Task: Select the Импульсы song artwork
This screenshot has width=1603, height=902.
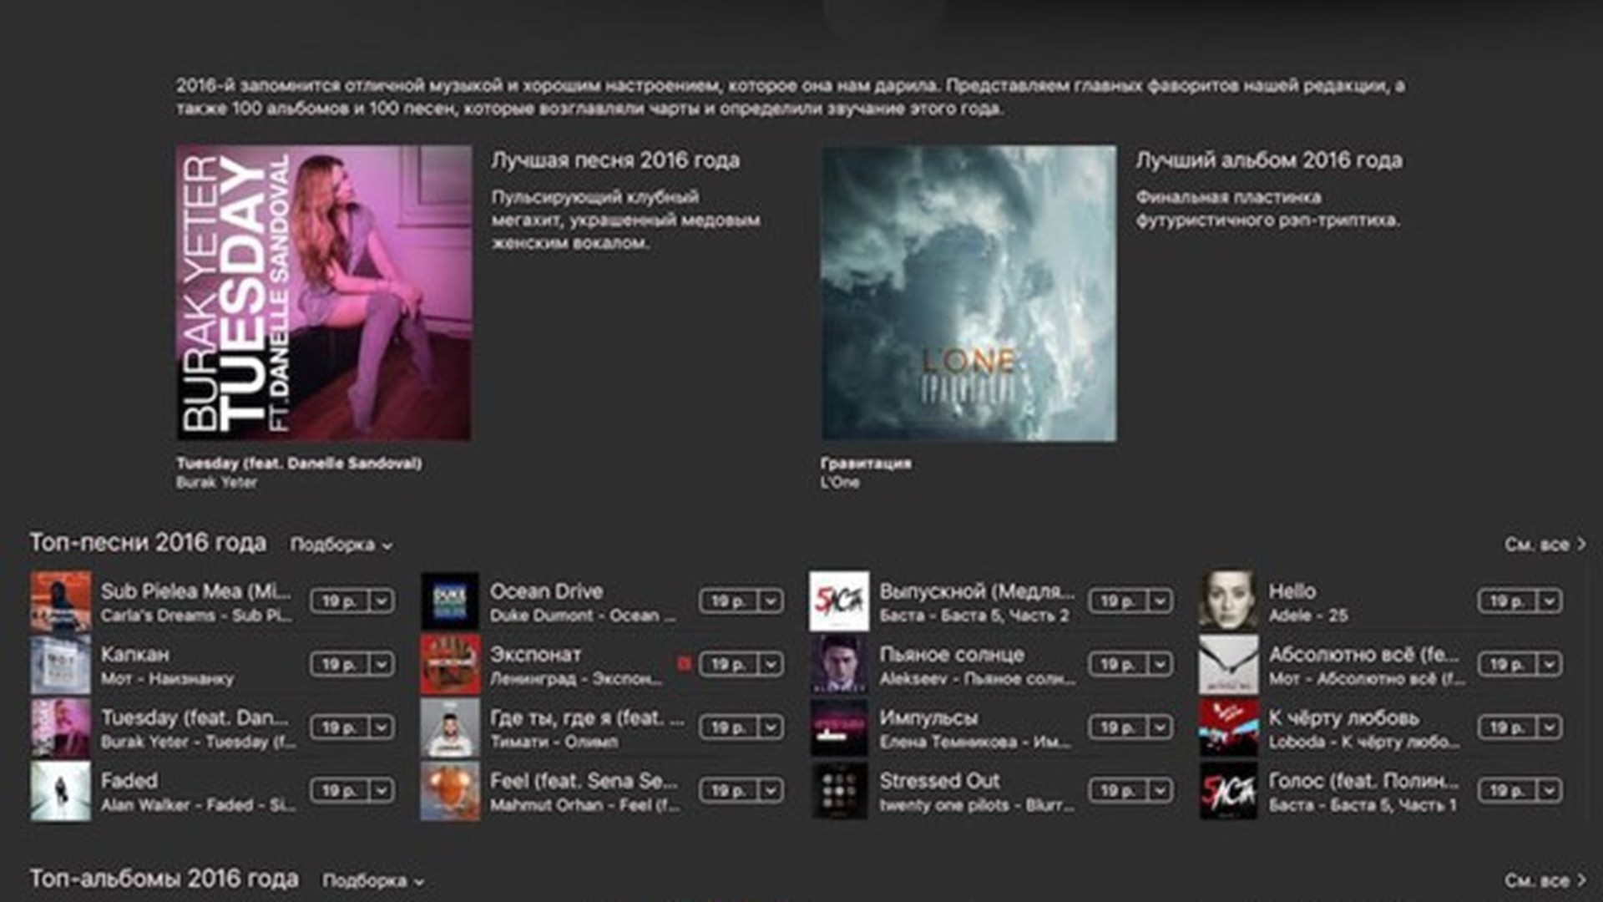Action: (839, 727)
